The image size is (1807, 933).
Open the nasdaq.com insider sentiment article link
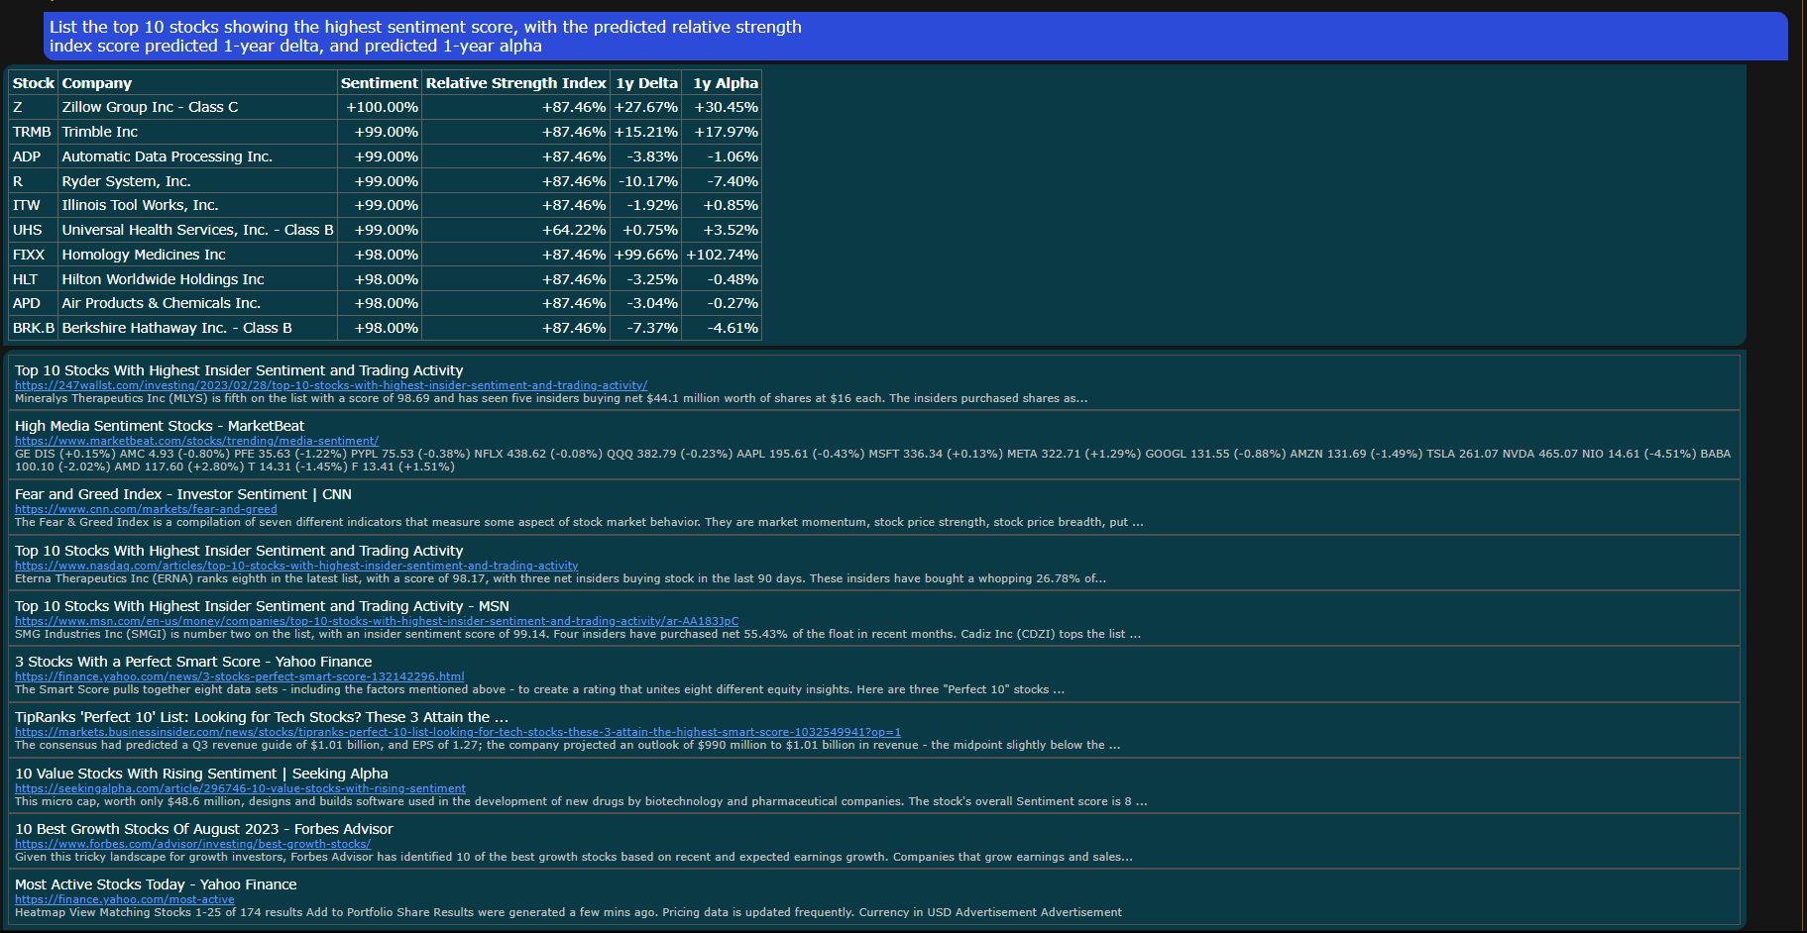click(x=296, y=566)
